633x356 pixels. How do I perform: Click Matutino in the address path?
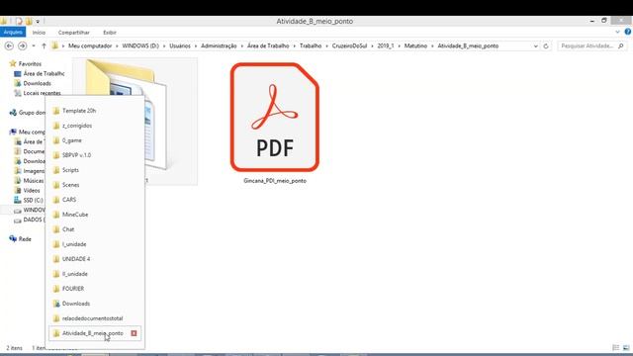[415, 46]
